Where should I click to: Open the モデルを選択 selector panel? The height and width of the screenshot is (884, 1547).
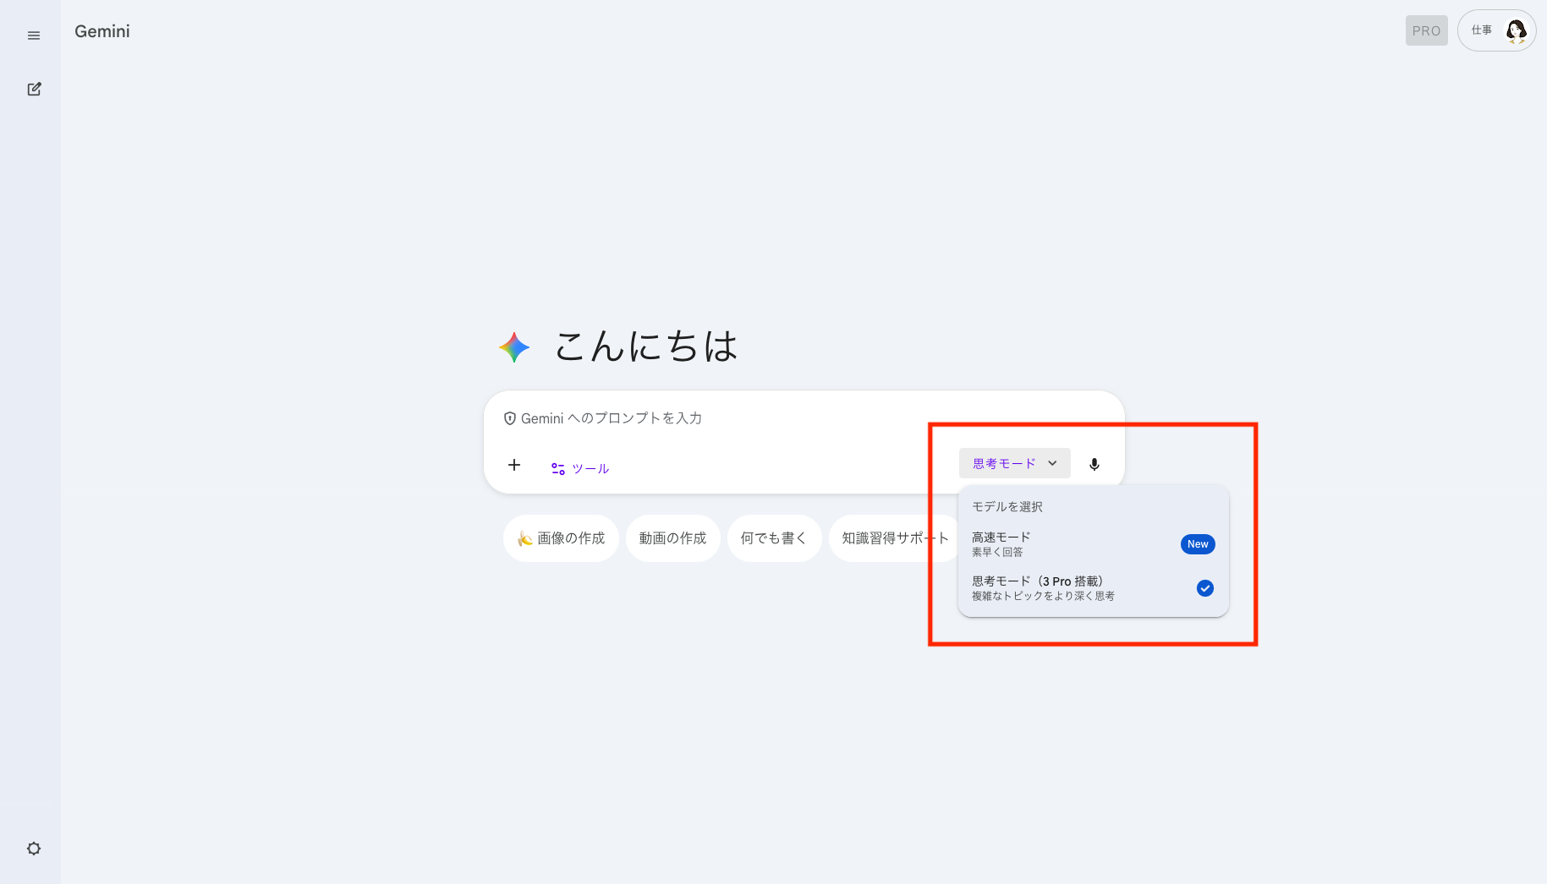[x=1007, y=507]
